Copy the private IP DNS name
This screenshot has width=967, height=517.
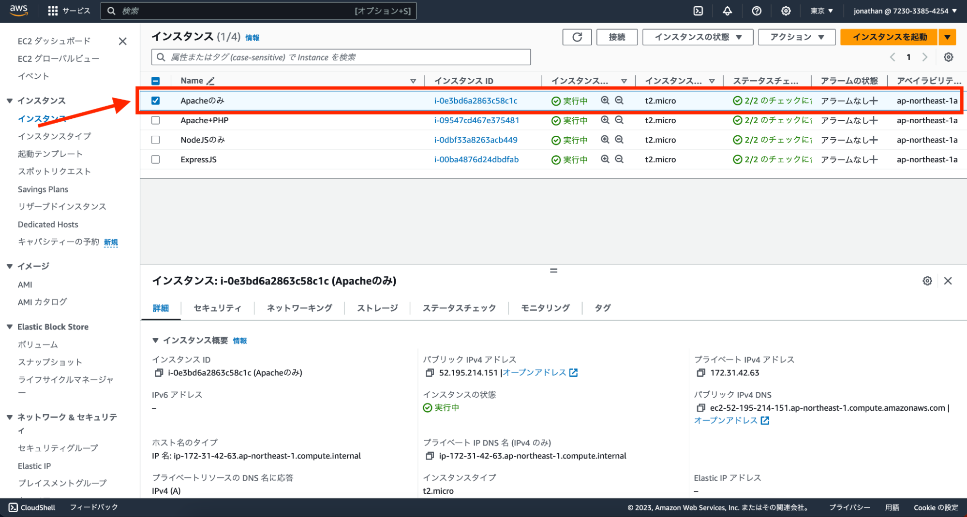pyautogui.click(x=430, y=456)
